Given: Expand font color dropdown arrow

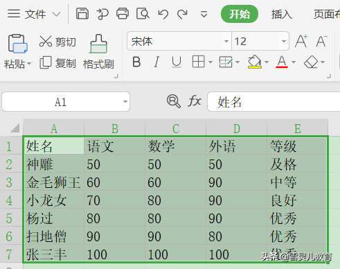Looking at the screenshot, I should (x=294, y=62).
